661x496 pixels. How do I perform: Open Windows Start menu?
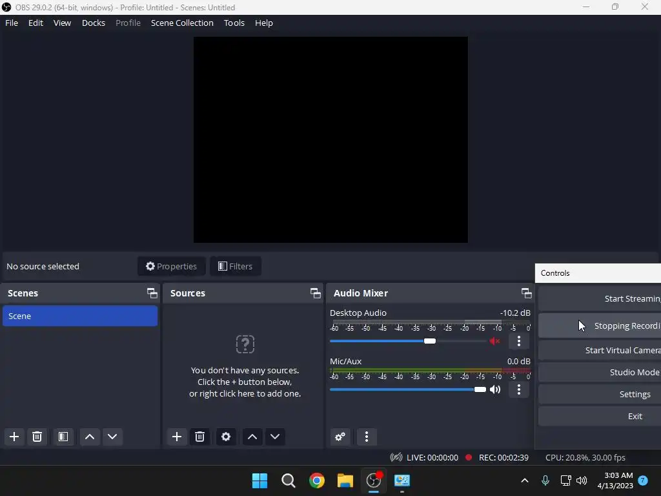(x=259, y=480)
